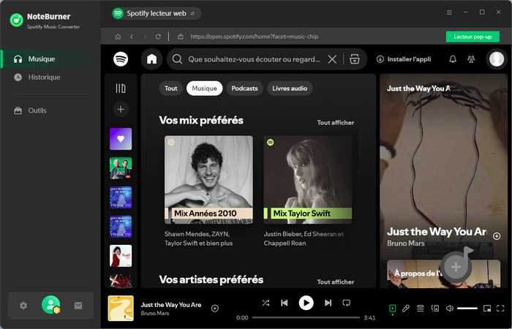The height and width of the screenshot is (329, 512).
Task: Click Installer l'appli link
Action: (x=404, y=59)
